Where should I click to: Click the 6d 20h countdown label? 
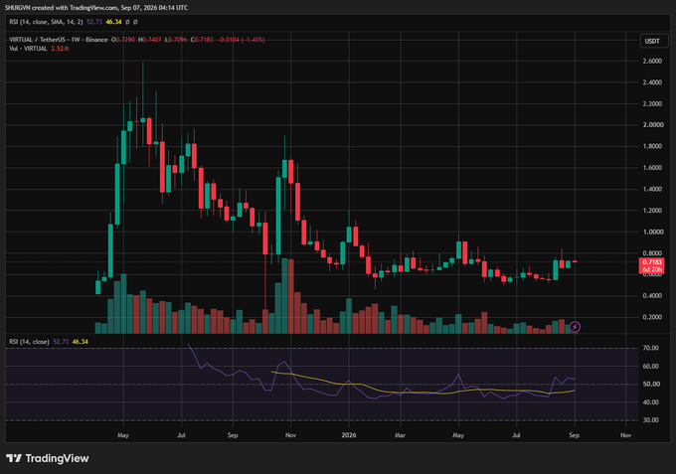[x=652, y=269]
